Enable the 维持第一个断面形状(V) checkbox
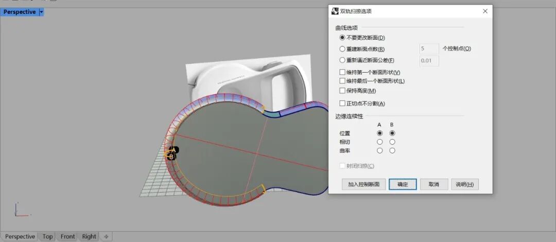 [x=342, y=72]
